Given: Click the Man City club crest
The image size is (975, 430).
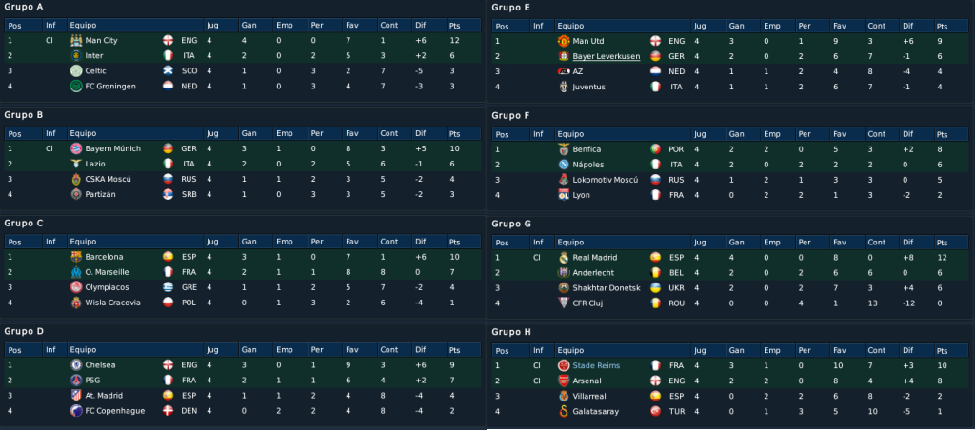Looking at the screenshot, I should click(76, 40).
